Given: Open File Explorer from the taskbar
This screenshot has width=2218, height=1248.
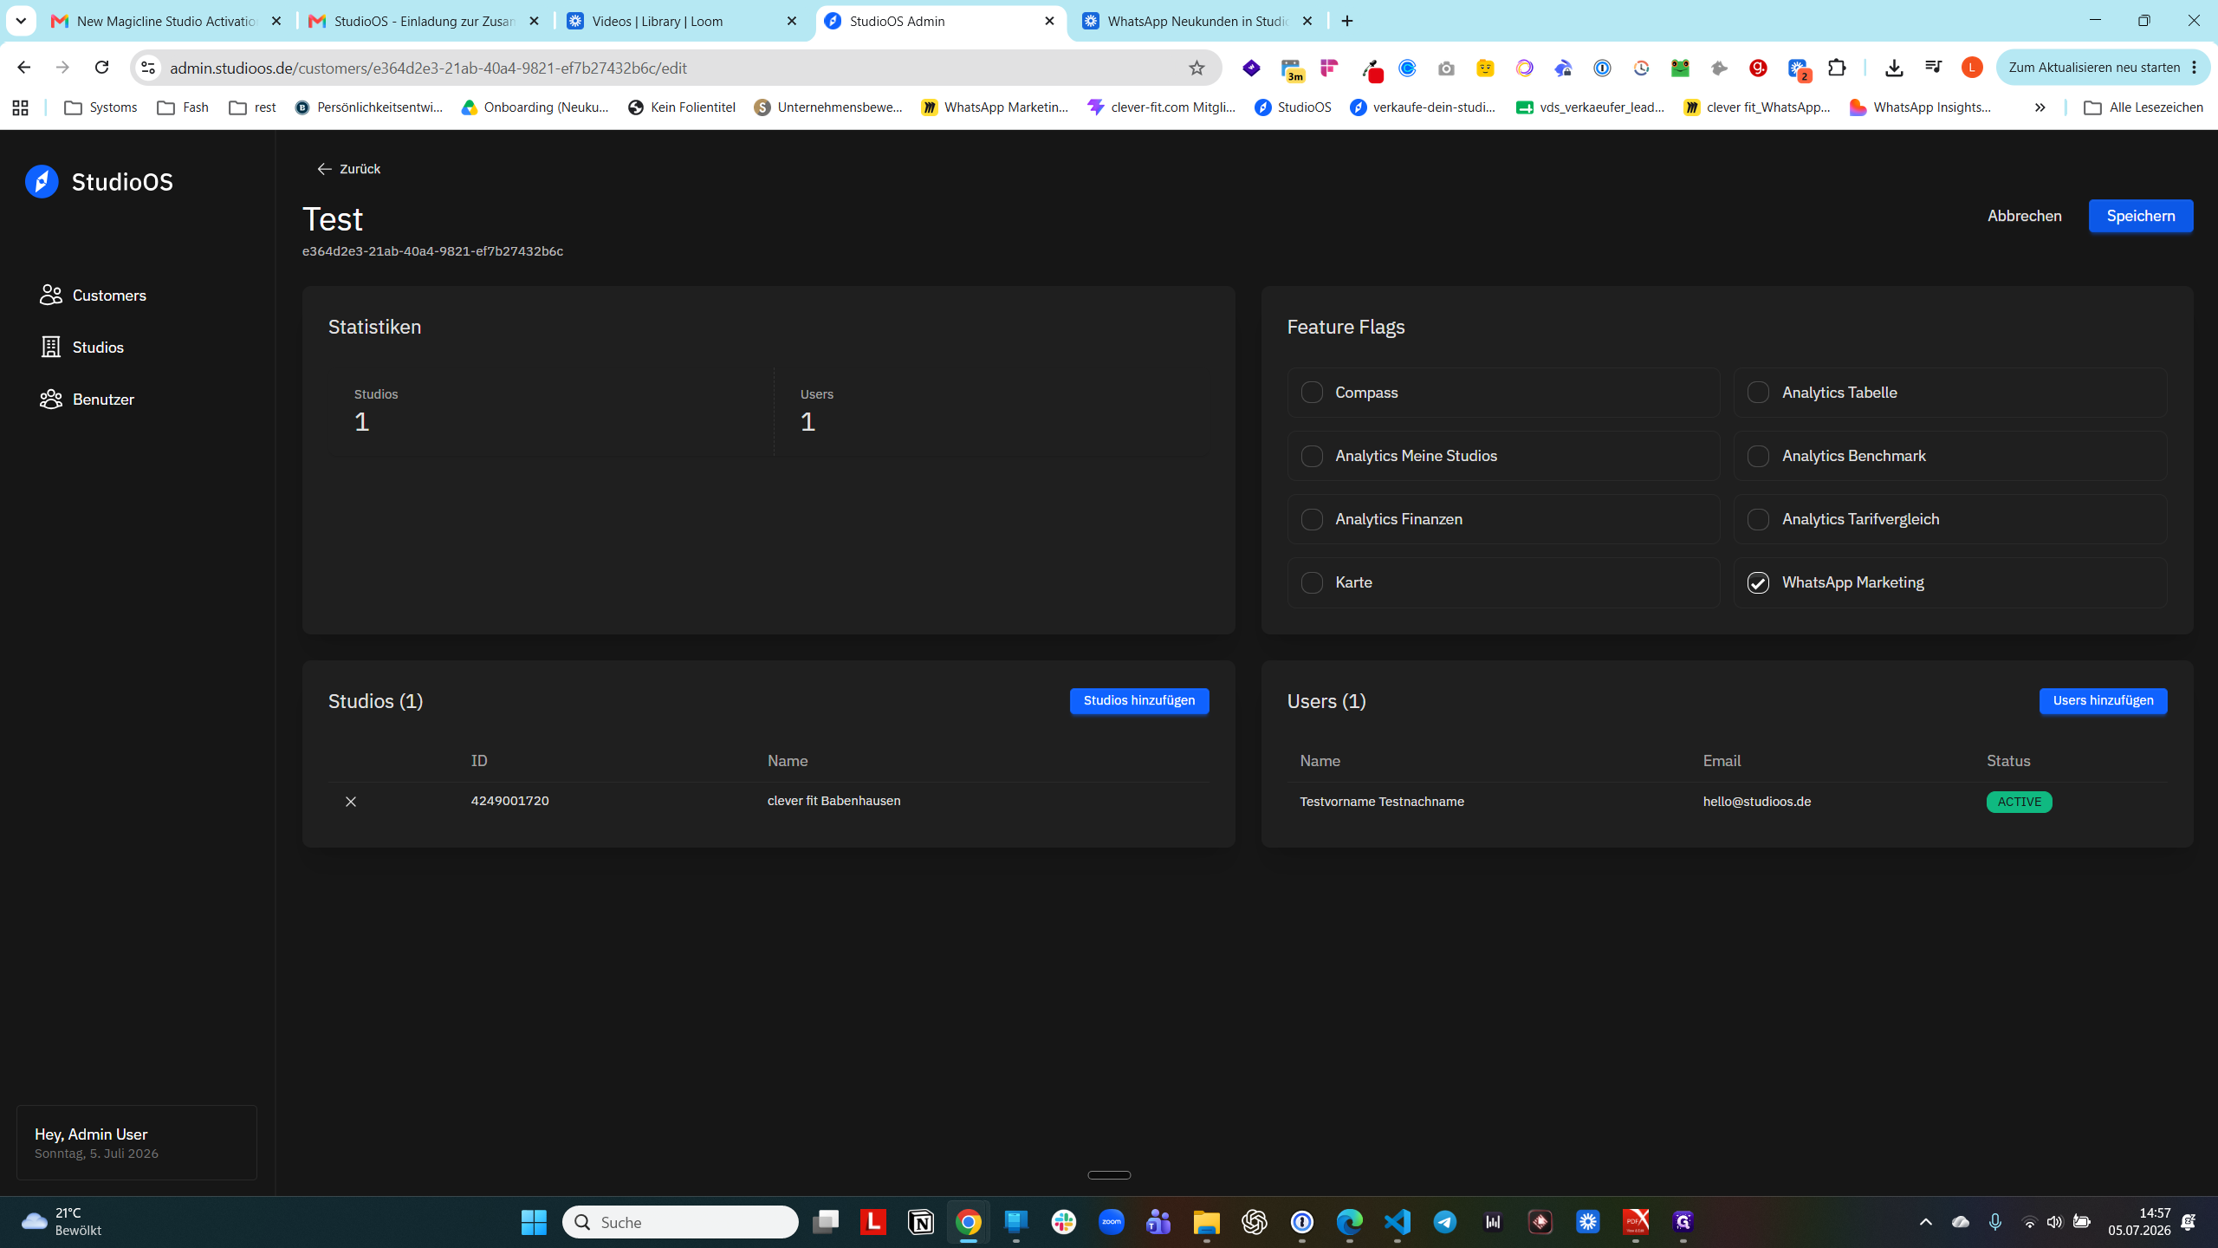Looking at the screenshot, I should coord(1207,1222).
